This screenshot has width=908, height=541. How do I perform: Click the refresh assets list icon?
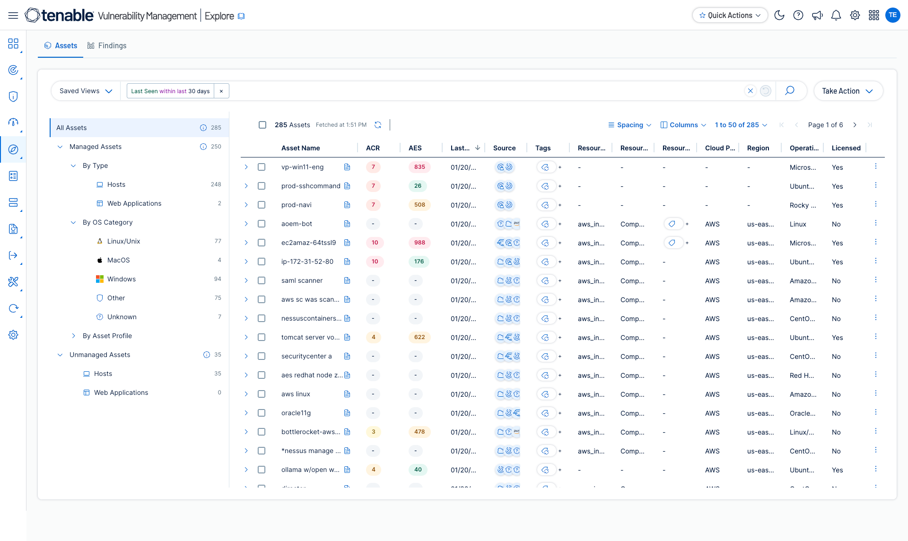coord(378,125)
